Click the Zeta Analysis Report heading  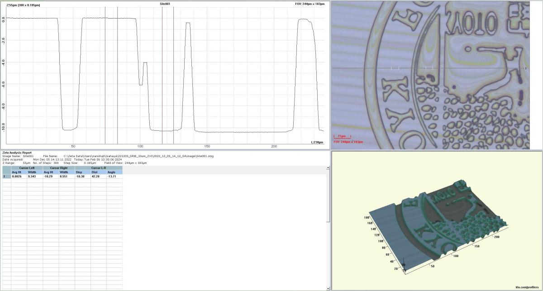(17, 153)
